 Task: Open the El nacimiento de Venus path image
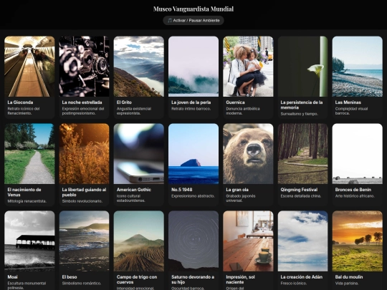click(29, 154)
